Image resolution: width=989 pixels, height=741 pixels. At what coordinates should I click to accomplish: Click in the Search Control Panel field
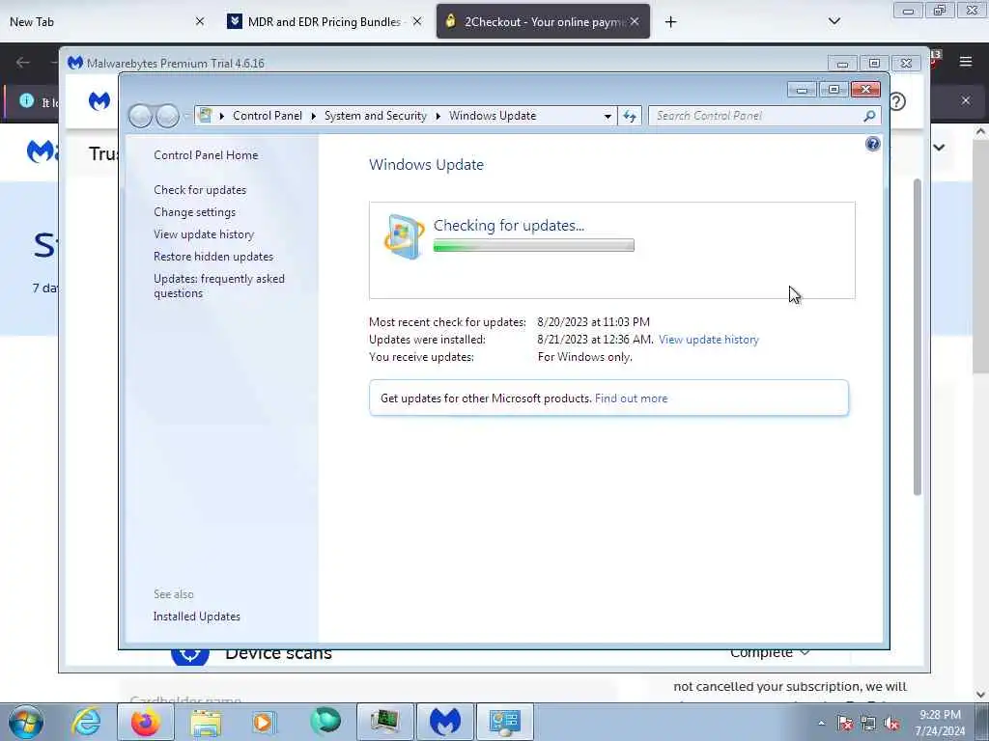(757, 116)
